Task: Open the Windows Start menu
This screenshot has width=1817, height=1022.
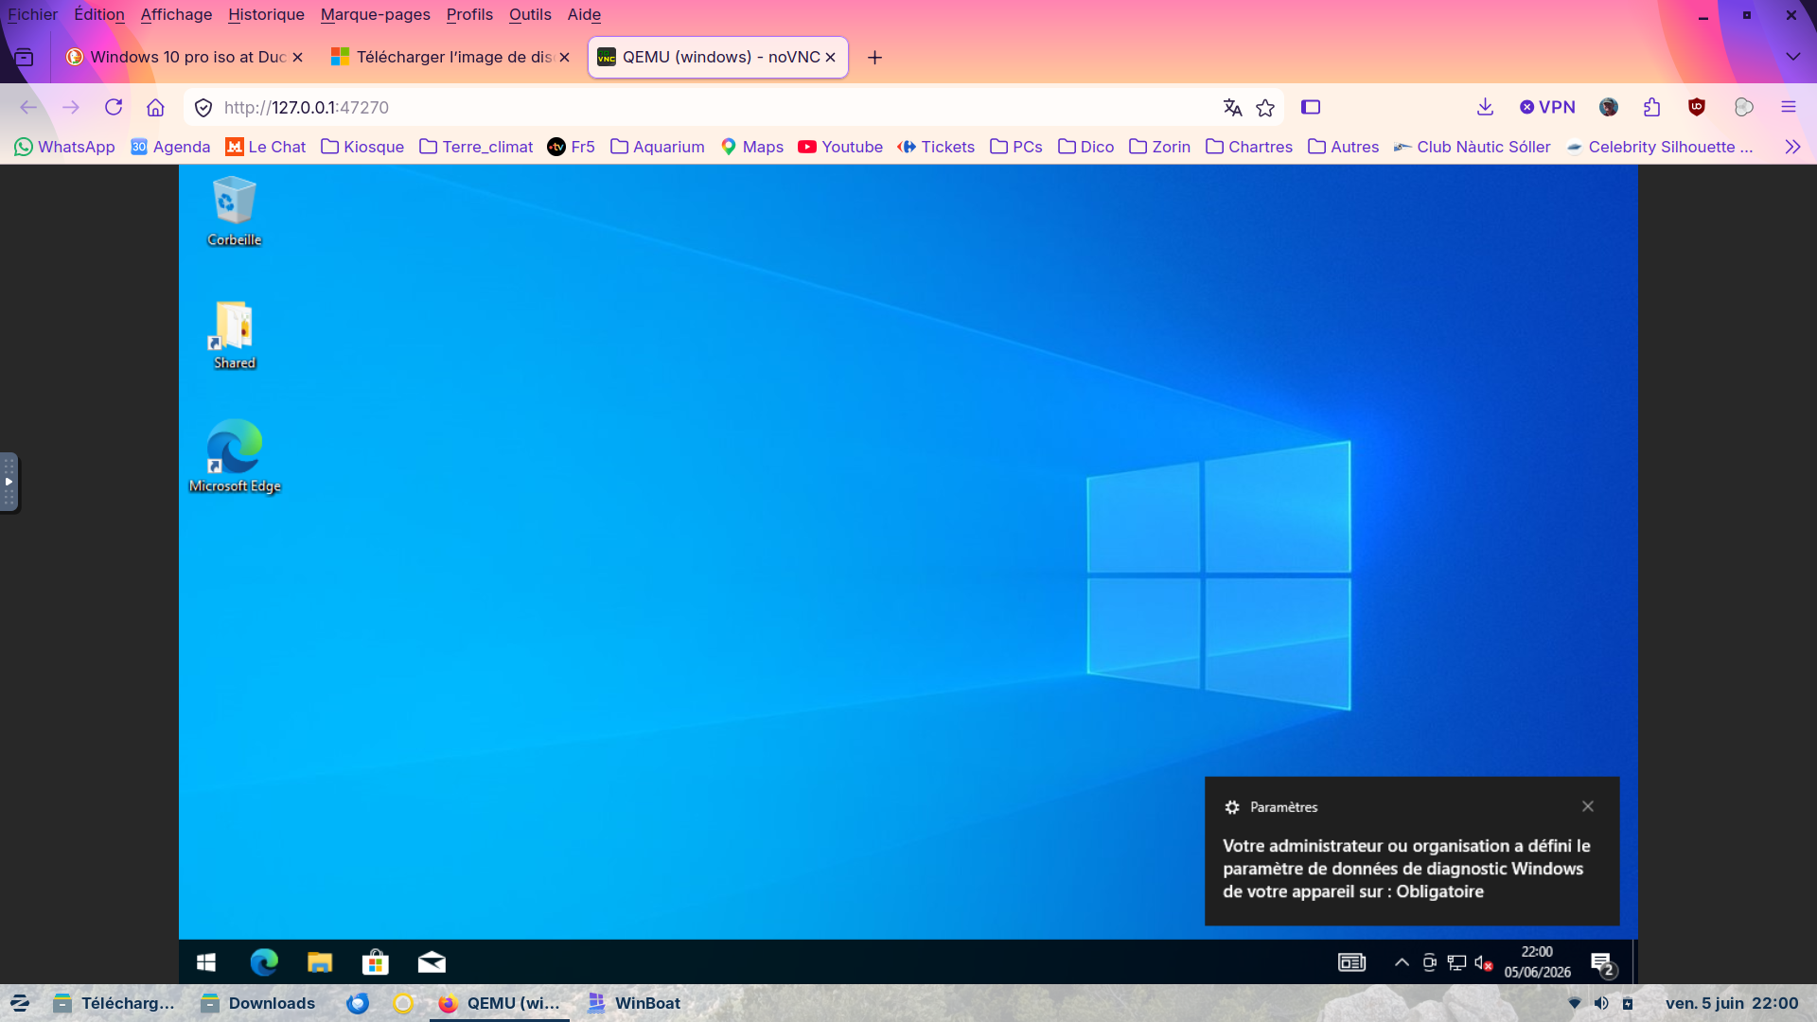Action: 205,962
